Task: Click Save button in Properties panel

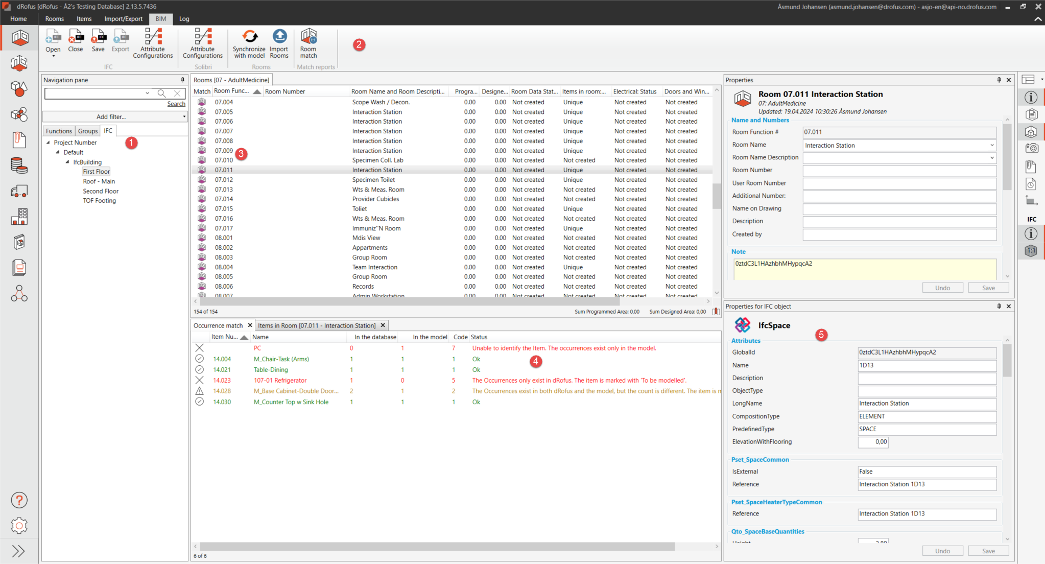Action: point(988,288)
